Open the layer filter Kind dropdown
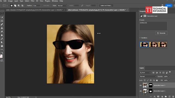Image resolution: width=175 pixels, height=98 pixels. click(145, 73)
